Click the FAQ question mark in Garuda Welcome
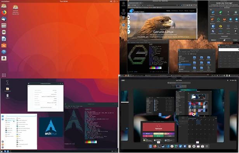Image resolution: width=239 pixels, height=153 pixels. (228, 13)
